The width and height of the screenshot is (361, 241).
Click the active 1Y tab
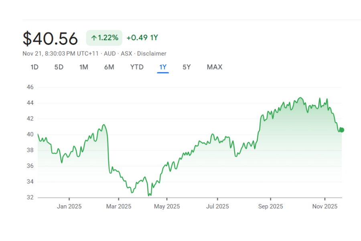pos(163,67)
